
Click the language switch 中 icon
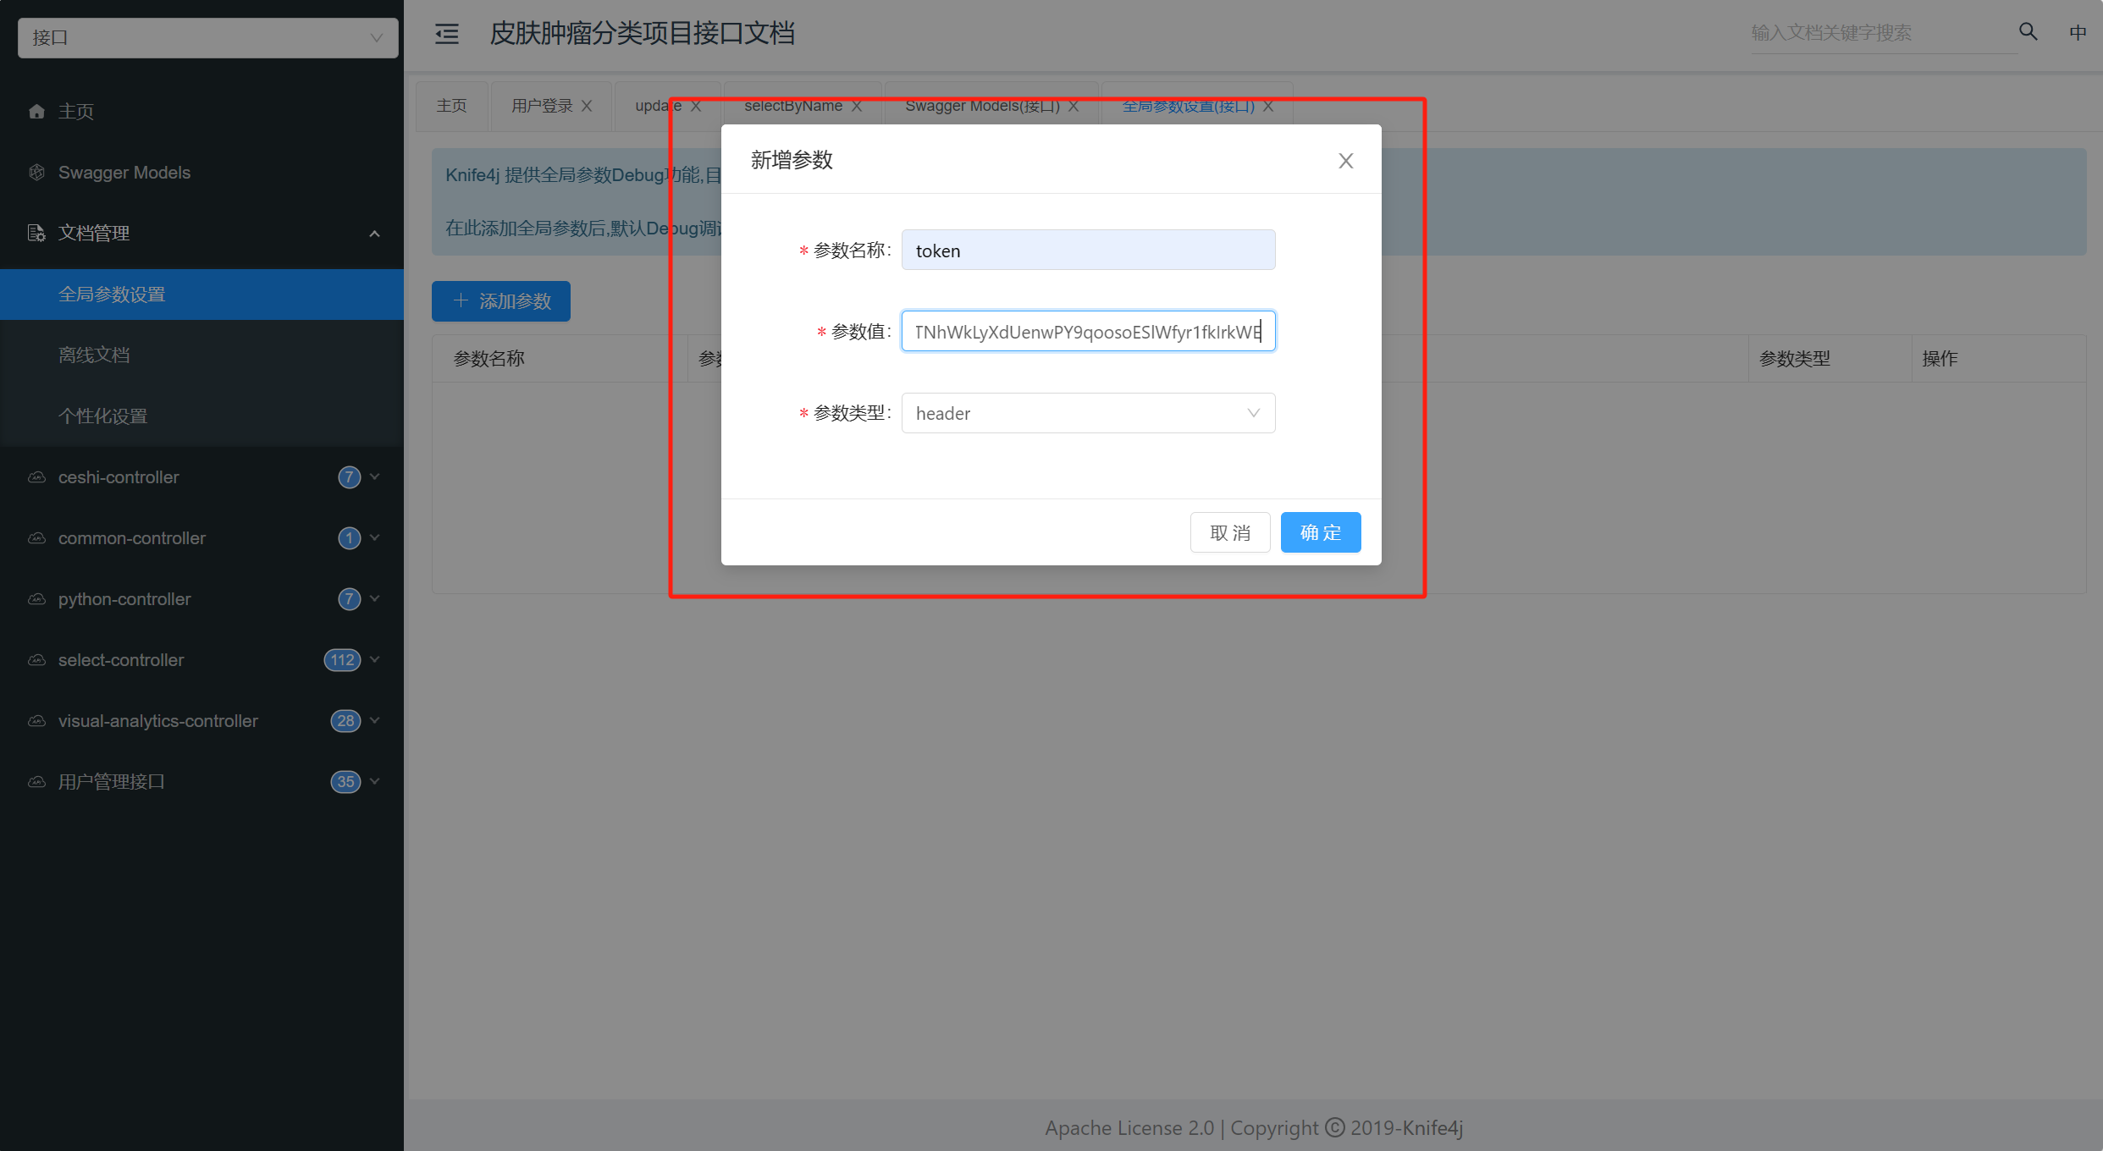coord(2078,32)
